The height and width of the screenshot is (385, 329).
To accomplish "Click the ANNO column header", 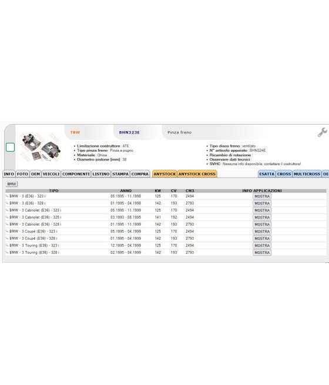I will pos(126,191).
